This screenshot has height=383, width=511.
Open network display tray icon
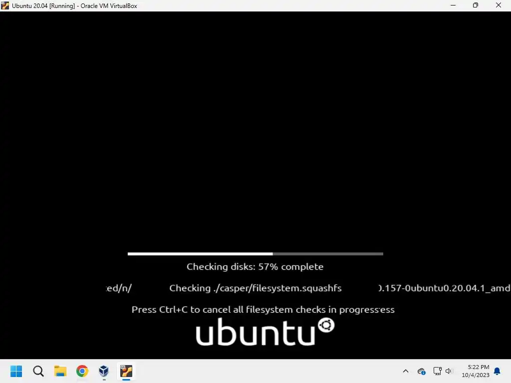tap(437, 371)
